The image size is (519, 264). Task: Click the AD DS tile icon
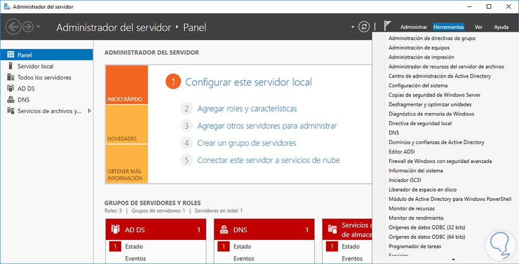[x=115, y=229]
